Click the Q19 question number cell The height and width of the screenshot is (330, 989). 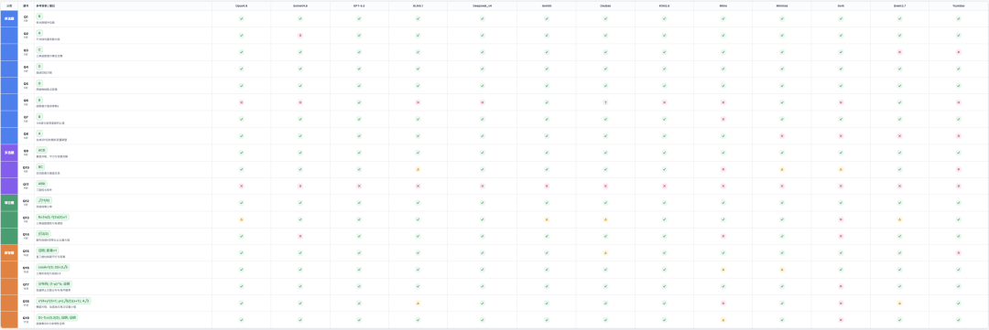tap(26, 320)
